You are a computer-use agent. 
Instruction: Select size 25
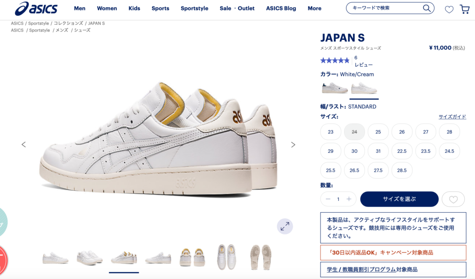378,132
